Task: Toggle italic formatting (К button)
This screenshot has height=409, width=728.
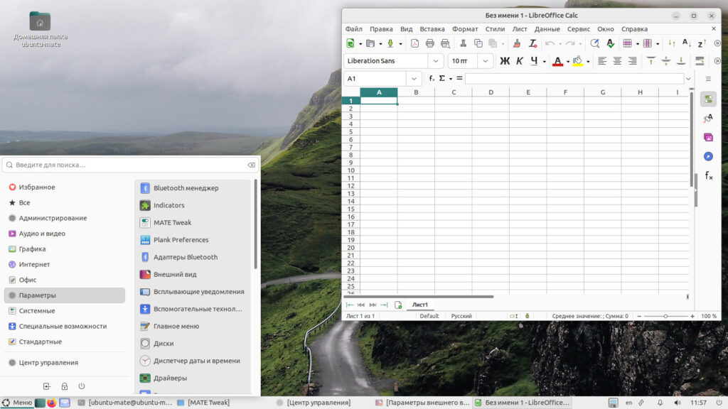Action: tap(520, 61)
